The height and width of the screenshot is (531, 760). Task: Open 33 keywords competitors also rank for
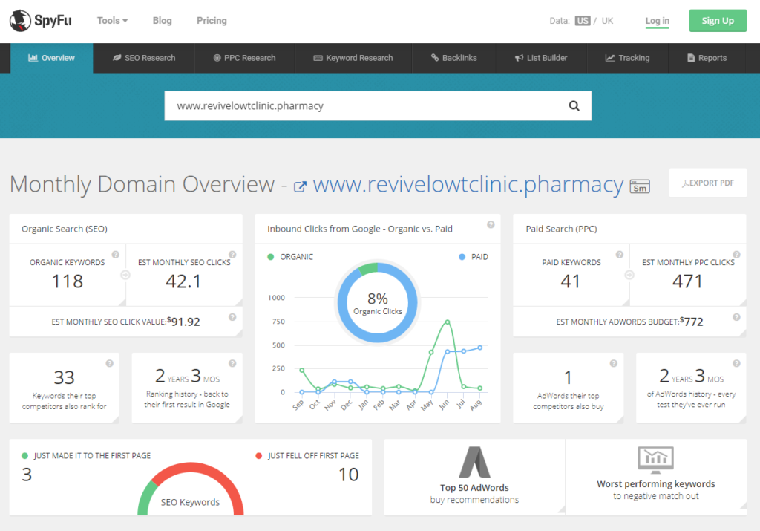click(64, 388)
